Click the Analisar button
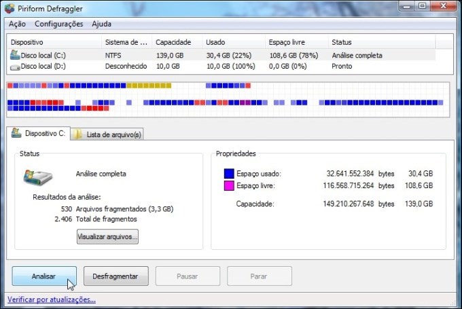The height and width of the screenshot is (309, 462). pos(44,276)
